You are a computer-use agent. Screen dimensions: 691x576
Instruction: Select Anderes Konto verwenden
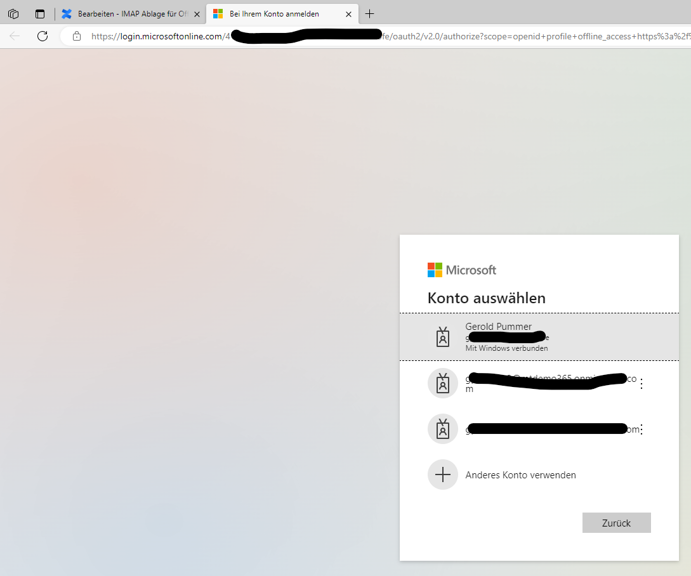click(520, 475)
